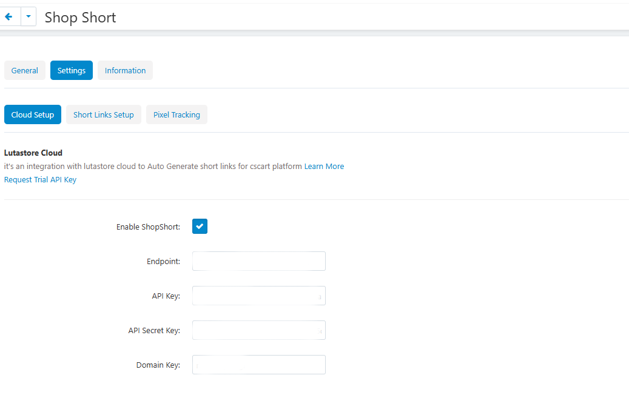
Task: Go back using the blue arrow icon
Action: pos(8,17)
